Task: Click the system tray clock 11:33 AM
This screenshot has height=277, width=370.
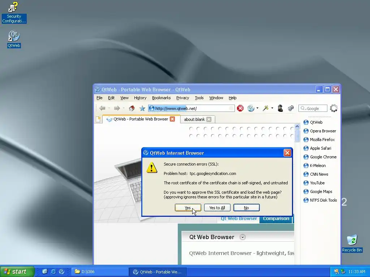Action: [x=357, y=272]
